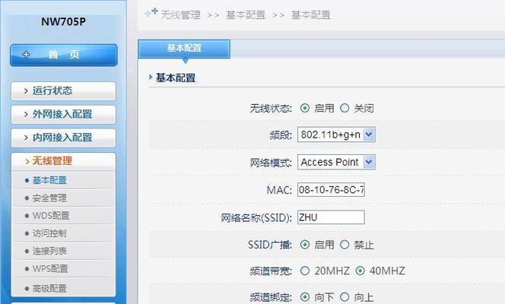Expand the 外网接入配置 menu section

tap(63, 114)
